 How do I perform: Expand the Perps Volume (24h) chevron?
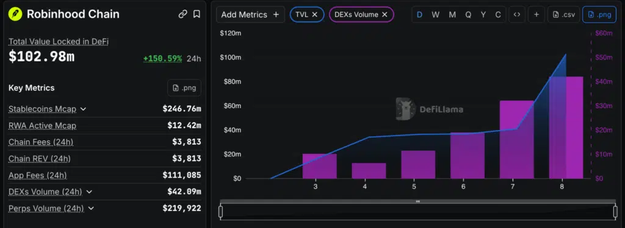91,208
